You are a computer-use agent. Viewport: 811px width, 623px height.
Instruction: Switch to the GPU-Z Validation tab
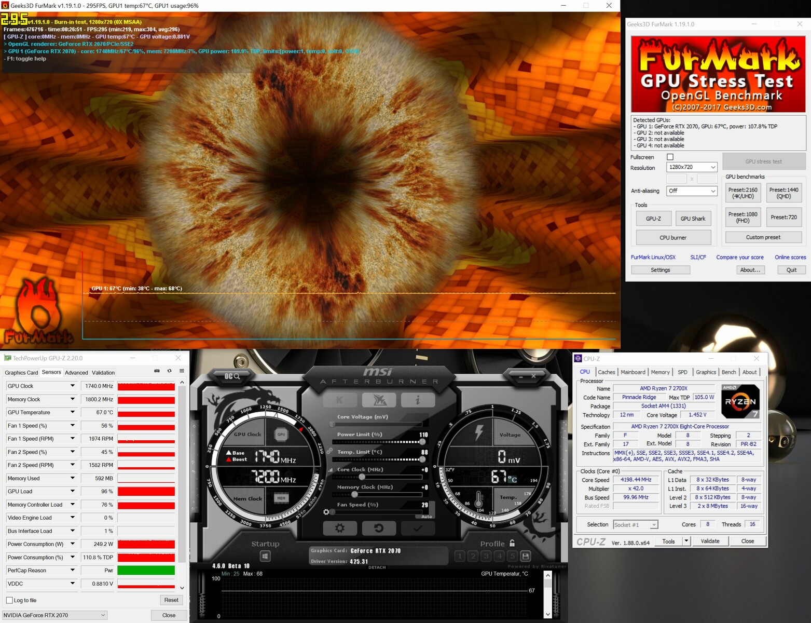[x=103, y=373]
